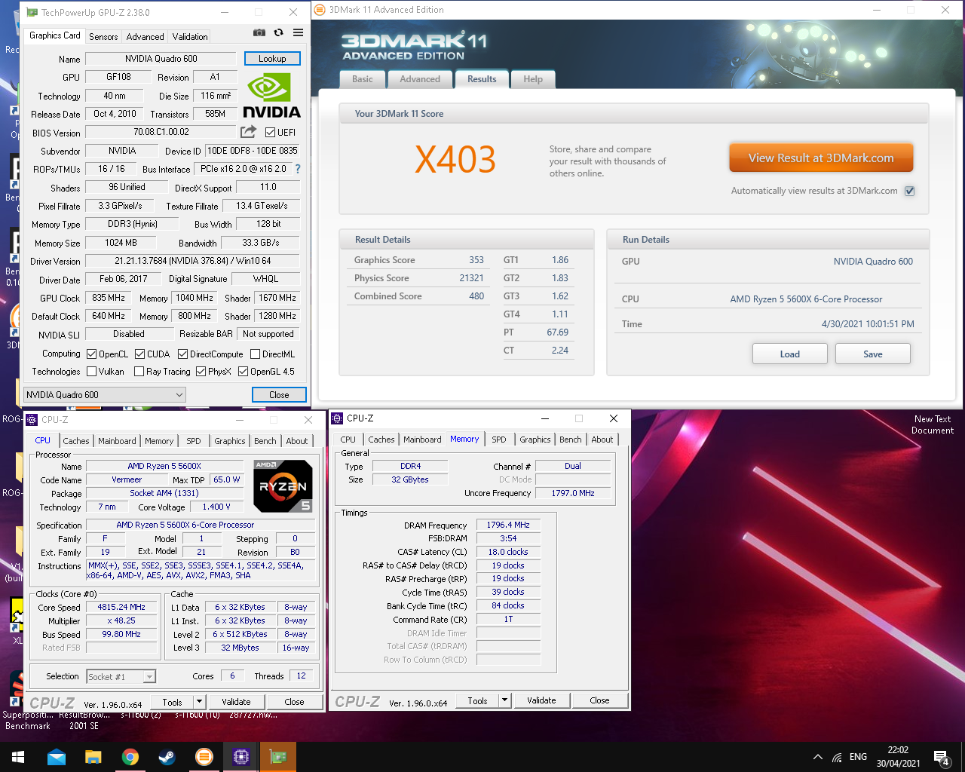Image resolution: width=965 pixels, height=772 pixels.
Task: Click the orange circle app in taskbar
Action: [204, 757]
